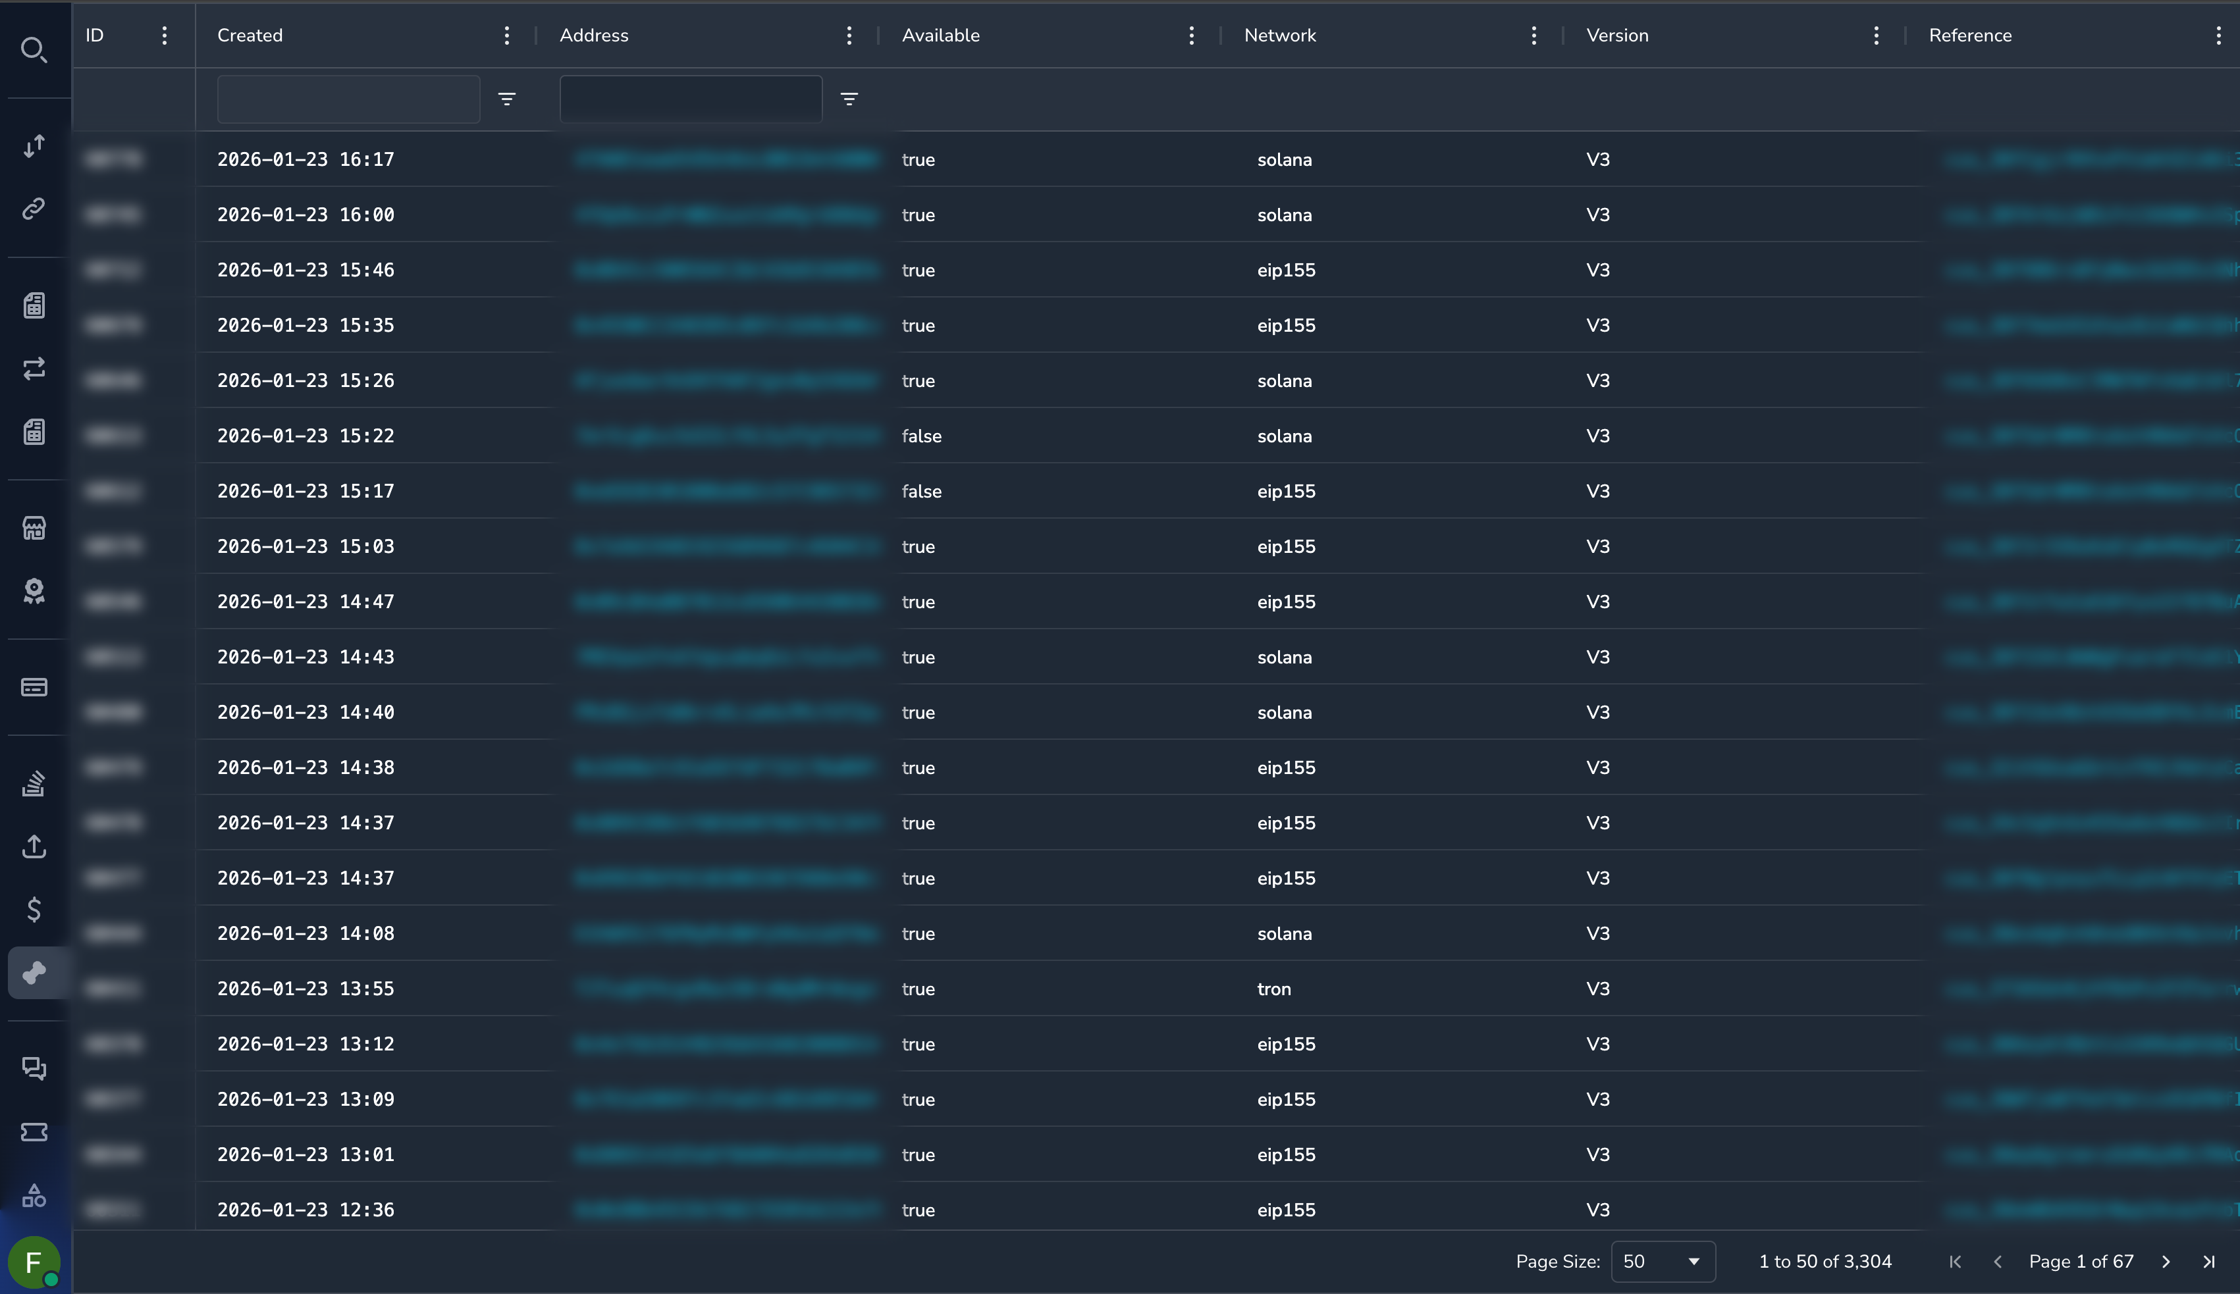Open the green F user avatar
Image resolution: width=2240 pixels, height=1294 pixels.
34,1262
